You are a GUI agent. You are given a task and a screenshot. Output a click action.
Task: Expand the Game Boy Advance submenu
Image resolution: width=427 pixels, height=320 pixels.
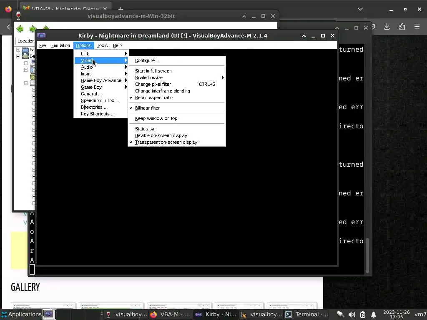(x=101, y=80)
